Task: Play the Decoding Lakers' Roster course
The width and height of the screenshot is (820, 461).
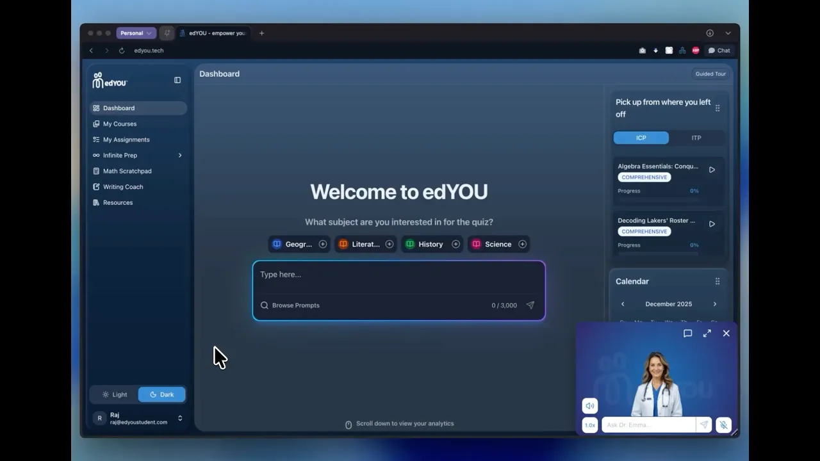Action: [712, 224]
